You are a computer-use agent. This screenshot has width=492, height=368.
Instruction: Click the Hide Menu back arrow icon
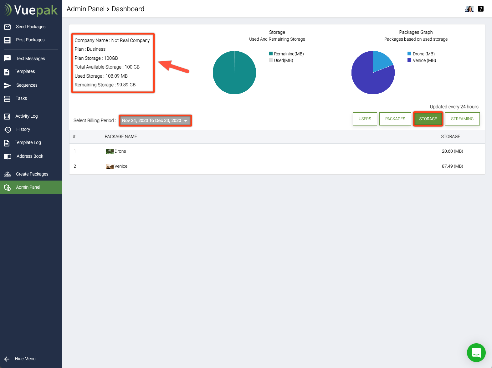[7, 359]
